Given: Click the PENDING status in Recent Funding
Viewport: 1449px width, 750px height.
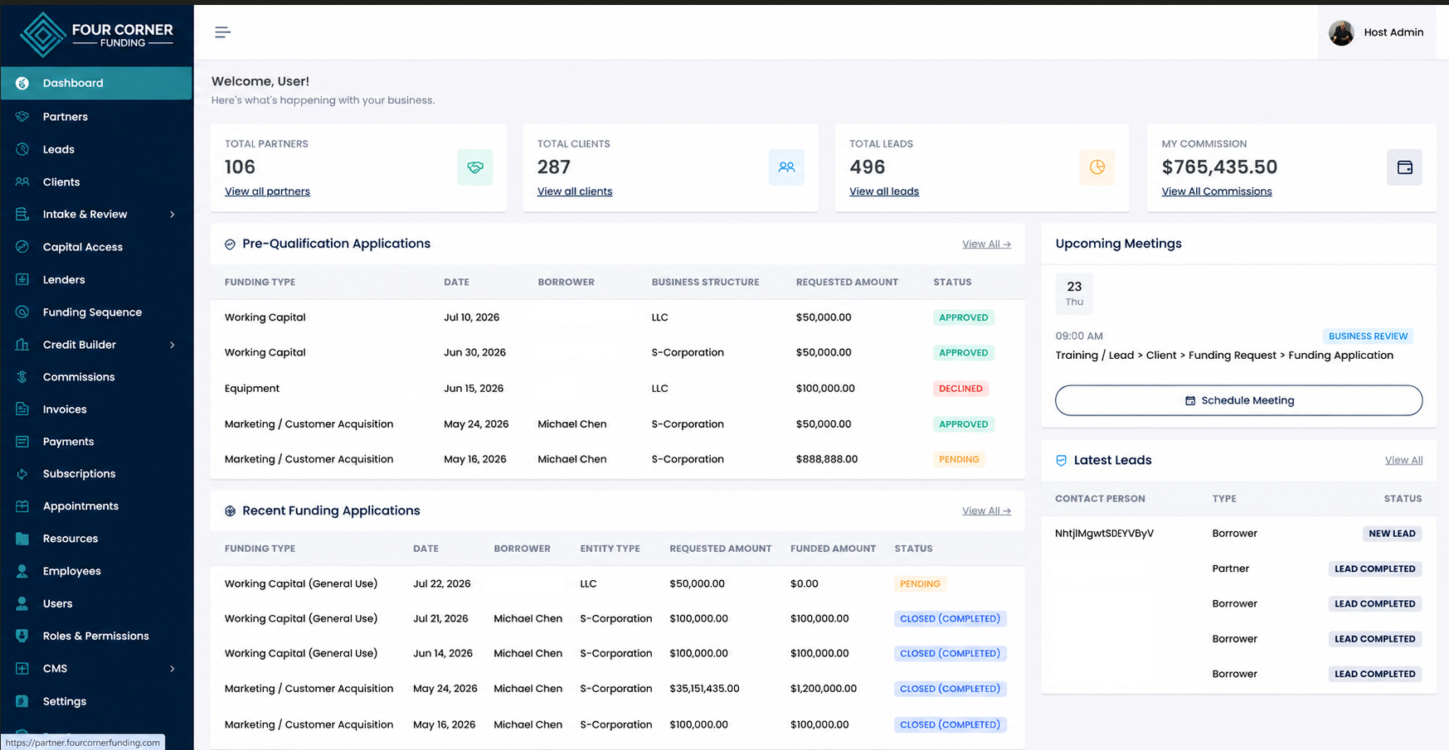Looking at the screenshot, I should 920,583.
